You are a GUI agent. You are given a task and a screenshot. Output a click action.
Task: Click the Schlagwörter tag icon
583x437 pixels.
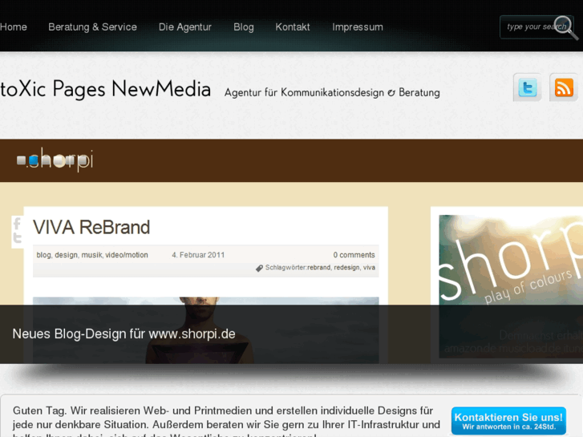point(260,268)
